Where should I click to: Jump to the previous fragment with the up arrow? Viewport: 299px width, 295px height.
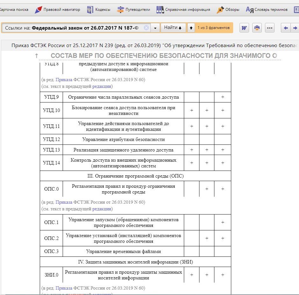[x=191, y=28]
